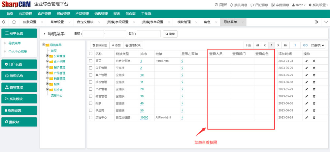
Task: Check the checkbox for 公司管理 row
Action: [x=91, y=68]
